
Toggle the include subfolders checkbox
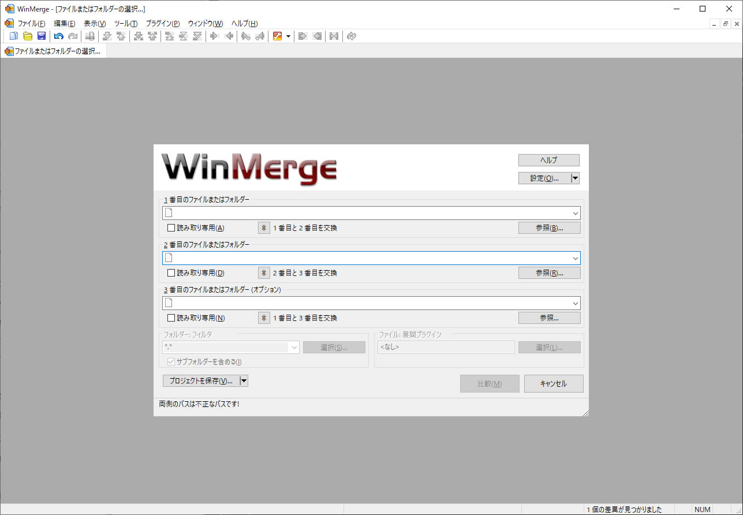171,360
